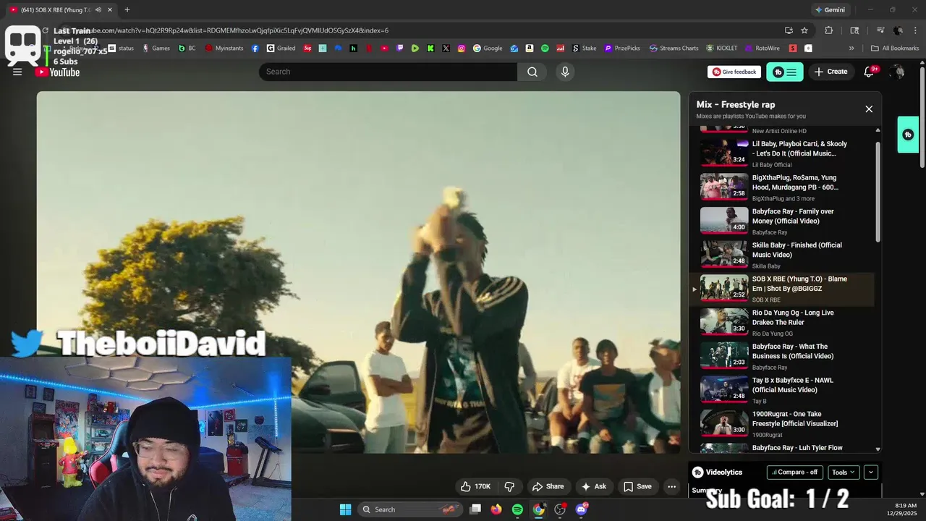Click the Lil Baby Let's Do It thumbnail

click(724, 153)
